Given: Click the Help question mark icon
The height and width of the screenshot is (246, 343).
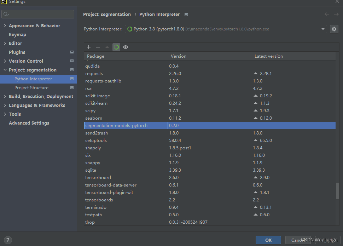Looking at the screenshot, I should (8, 240).
